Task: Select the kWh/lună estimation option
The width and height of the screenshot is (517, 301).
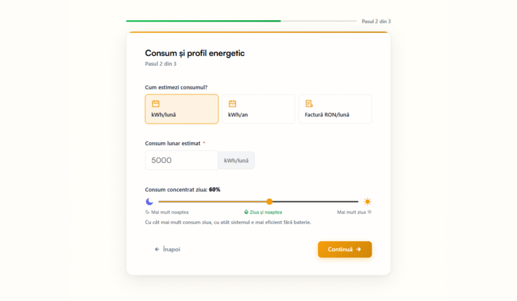Action: pyautogui.click(x=182, y=109)
